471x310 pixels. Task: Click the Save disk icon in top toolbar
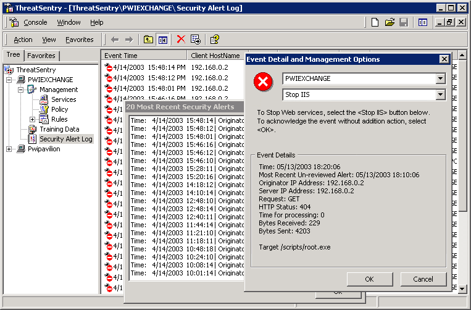coord(404,22)
